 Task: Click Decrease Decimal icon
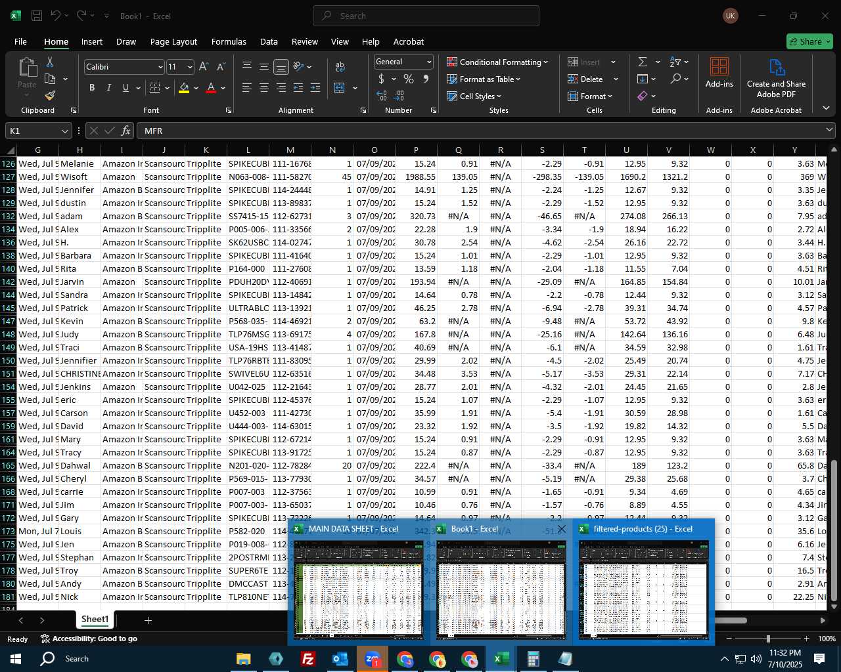[399, 96]
